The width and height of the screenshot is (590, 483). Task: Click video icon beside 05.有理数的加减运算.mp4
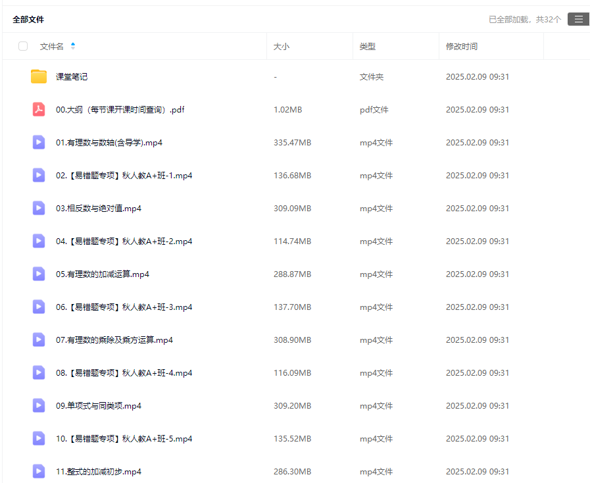39,274
